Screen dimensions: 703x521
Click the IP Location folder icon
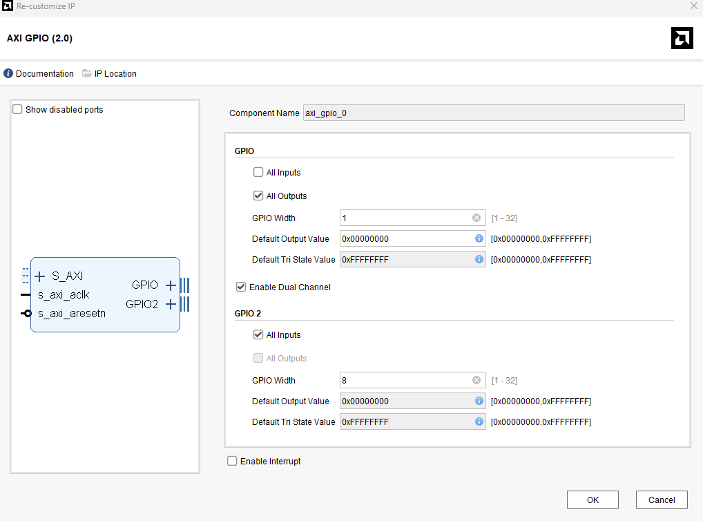pos(86,73)
